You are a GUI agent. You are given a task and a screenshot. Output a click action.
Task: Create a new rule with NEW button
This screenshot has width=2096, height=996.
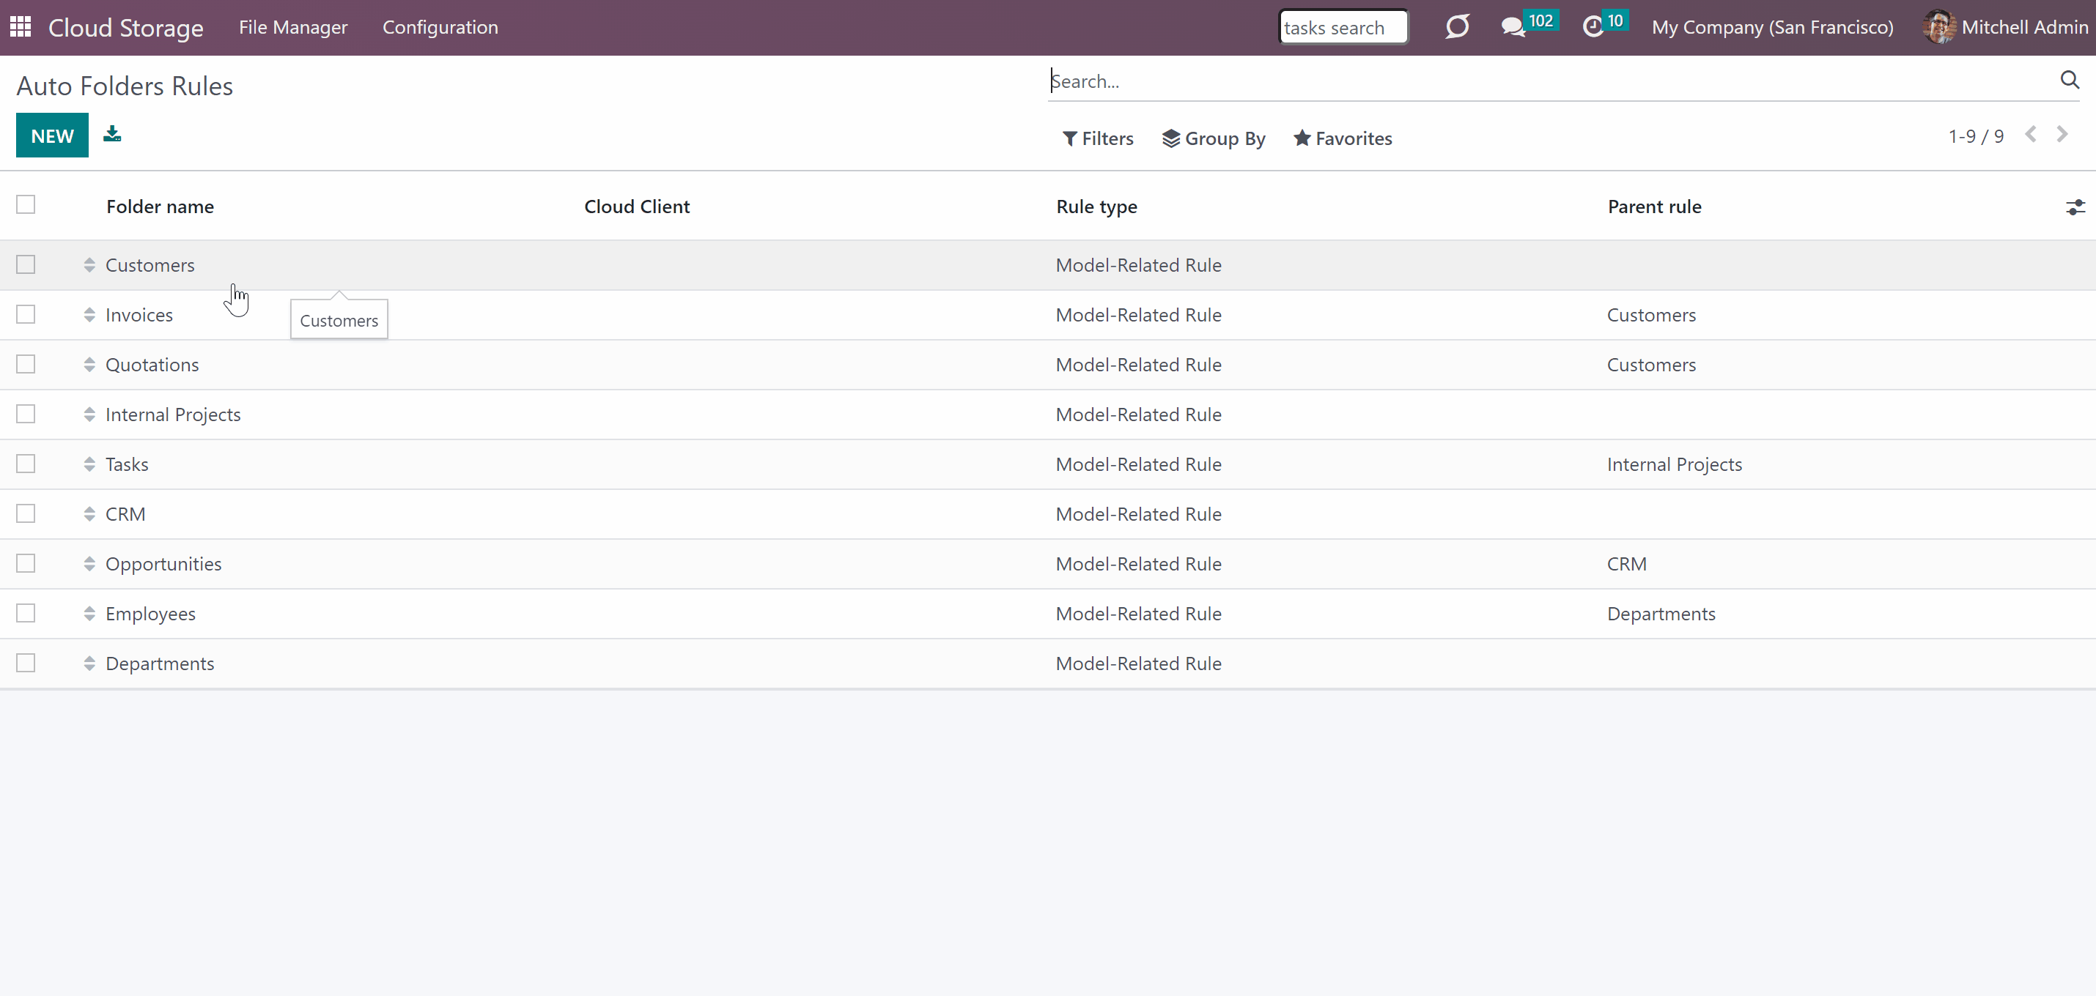point(52,135)
